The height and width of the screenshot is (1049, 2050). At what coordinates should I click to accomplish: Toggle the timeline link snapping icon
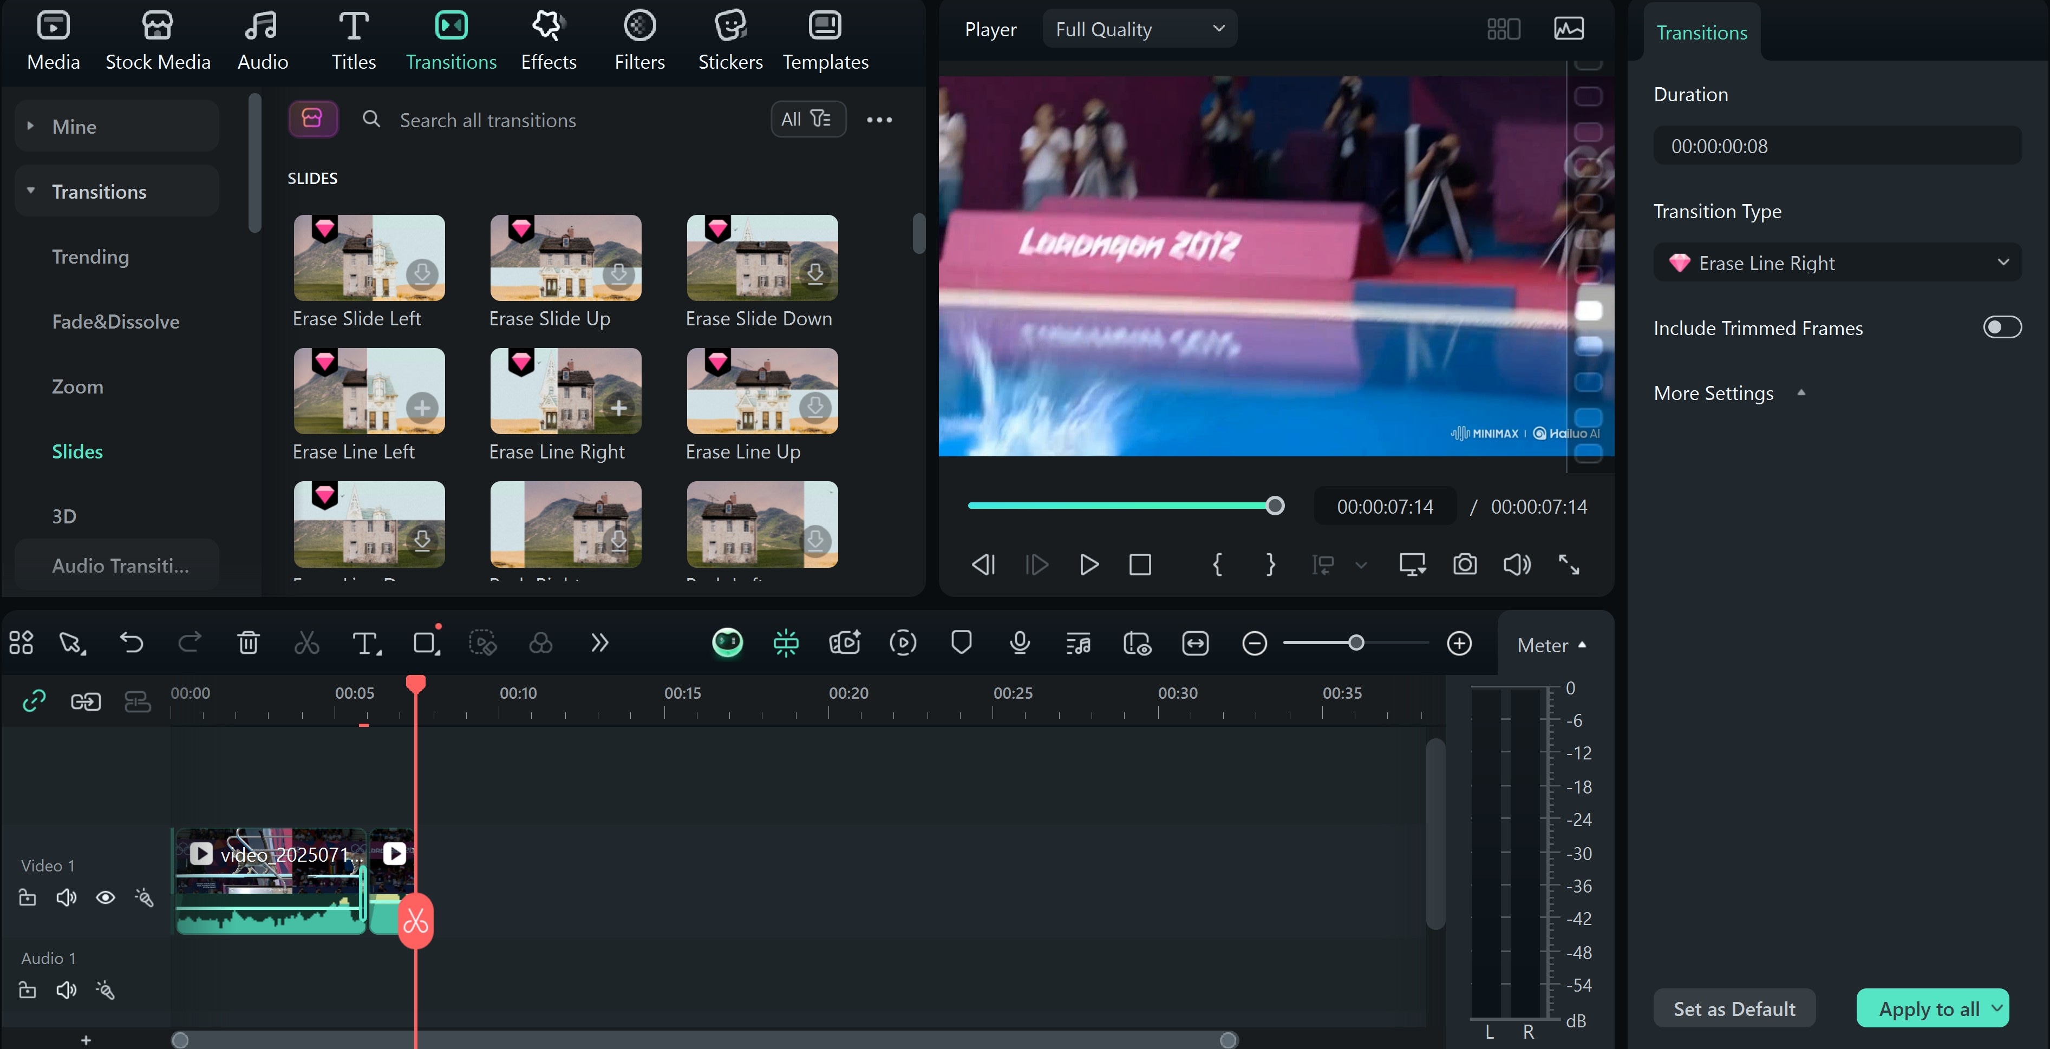(34, 700)
